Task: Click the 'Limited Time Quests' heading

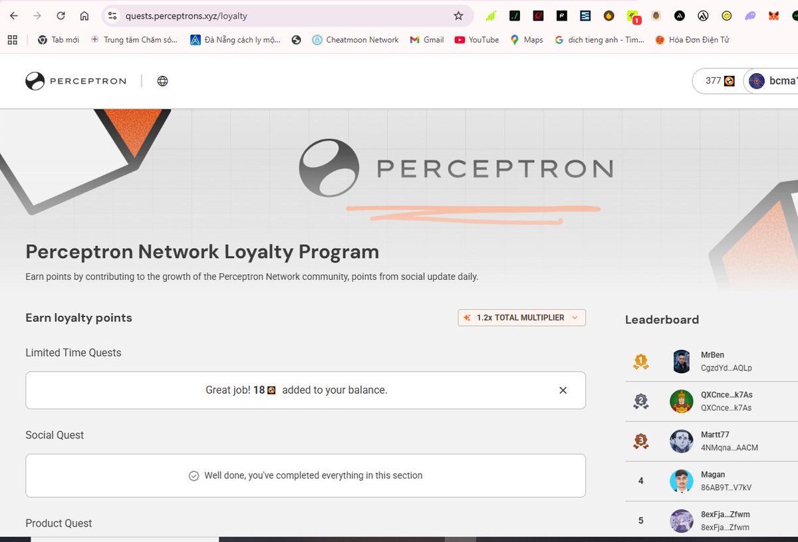Action: coord(73,352)
